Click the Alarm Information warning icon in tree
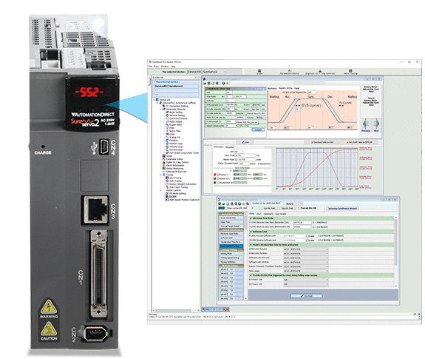The image size is (425, 359). (x=163, y=165)
